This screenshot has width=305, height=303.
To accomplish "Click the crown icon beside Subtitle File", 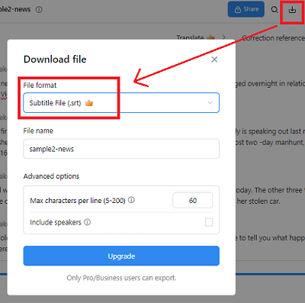I will coord(89,103).
